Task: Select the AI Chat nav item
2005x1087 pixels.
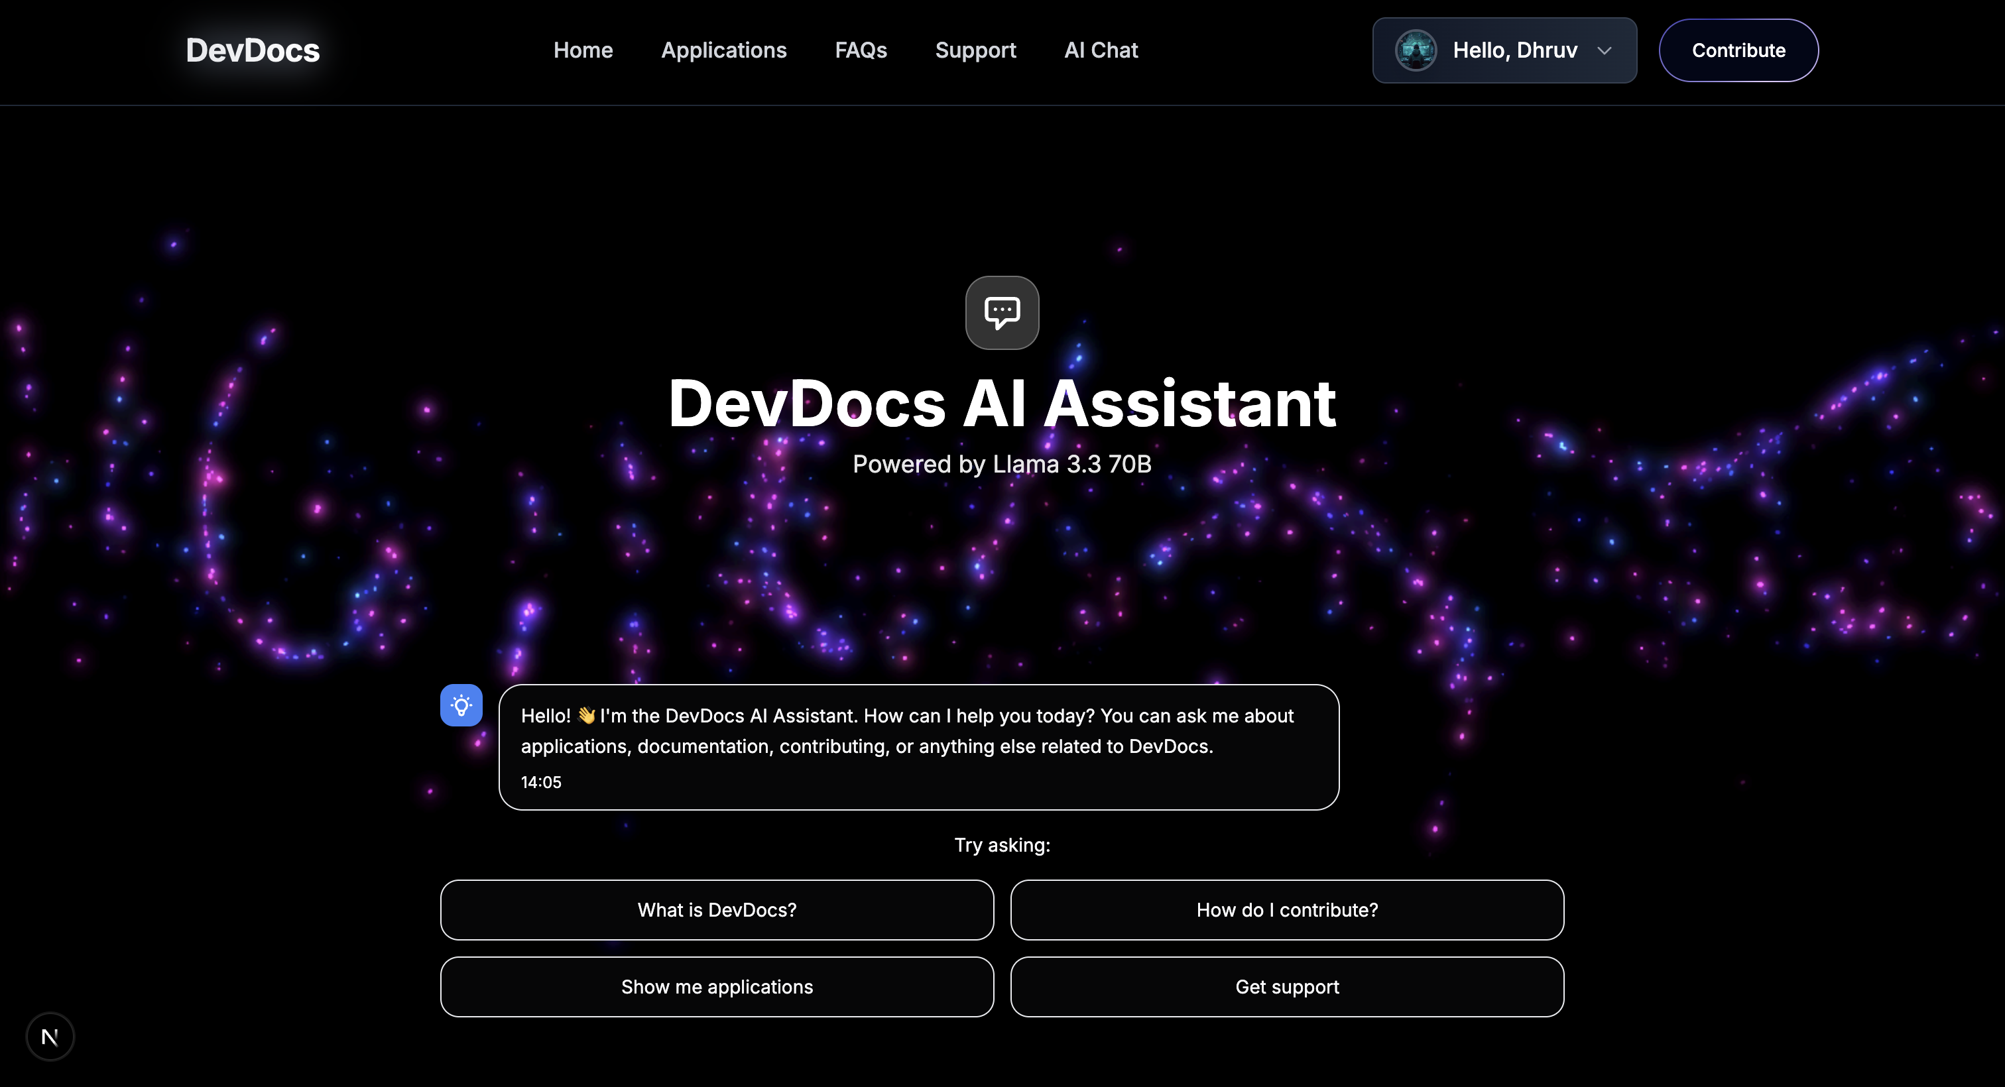Action: coord(1101,50)
